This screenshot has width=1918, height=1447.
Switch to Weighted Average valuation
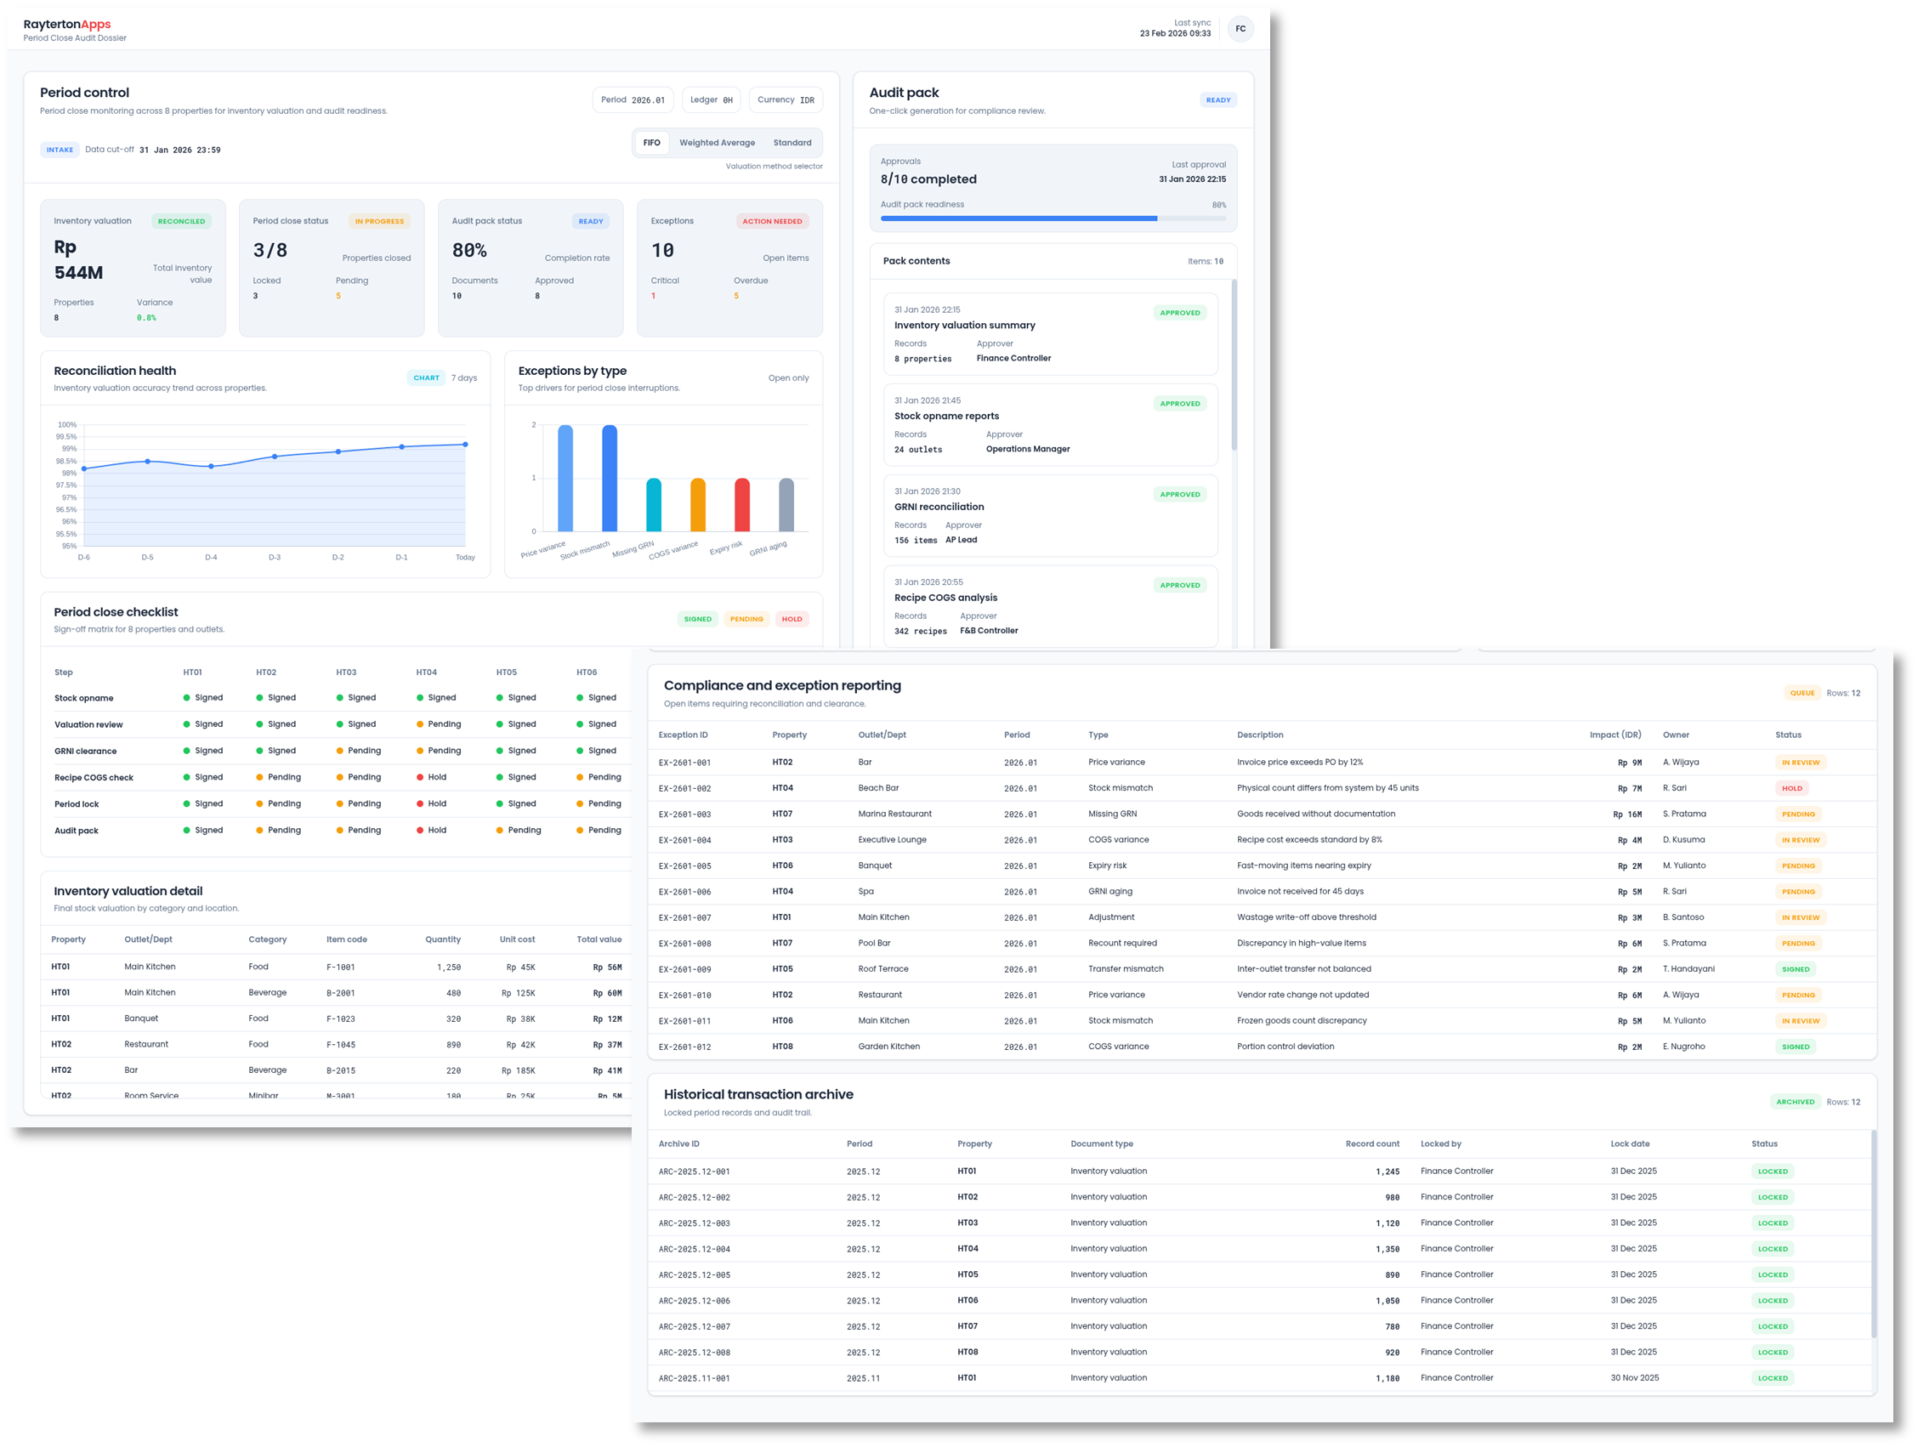pos(716,143)
